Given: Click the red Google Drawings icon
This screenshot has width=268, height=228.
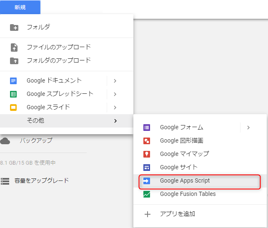Looking at the screenshot, I should click(x=147, y=141).
